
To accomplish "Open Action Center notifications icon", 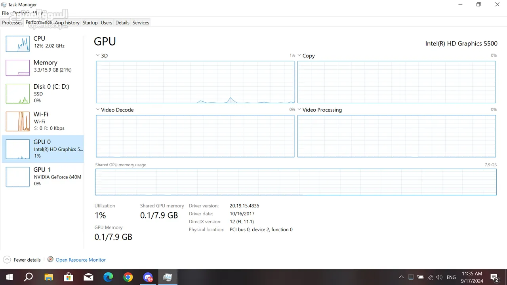I will tap(494, 277).
